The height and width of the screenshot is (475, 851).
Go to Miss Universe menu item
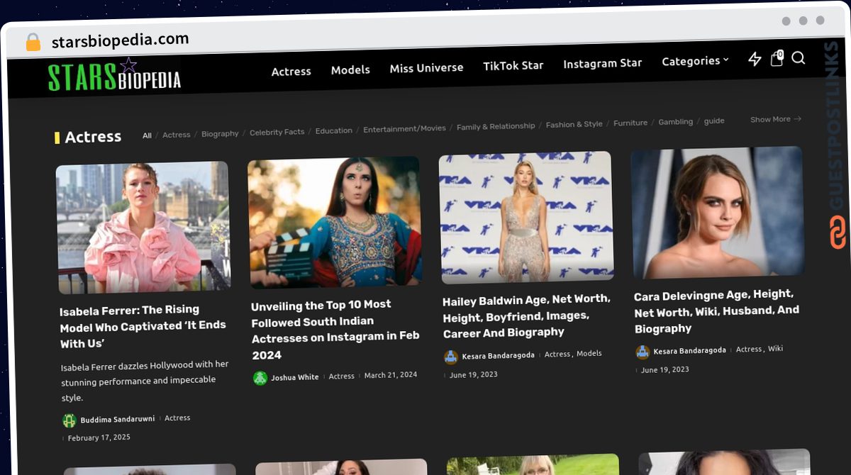pos(426,68)
